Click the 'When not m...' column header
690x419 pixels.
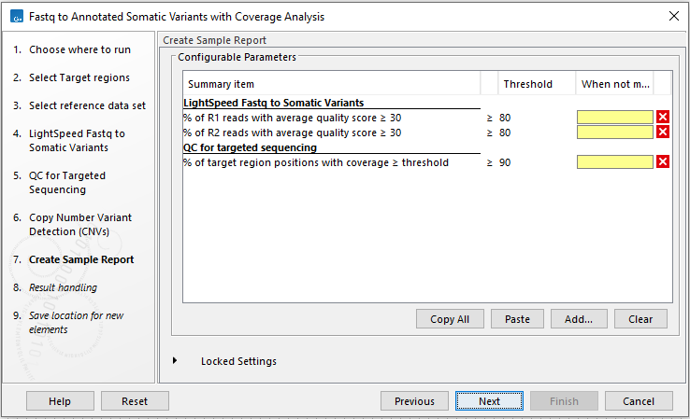point(615,84)
